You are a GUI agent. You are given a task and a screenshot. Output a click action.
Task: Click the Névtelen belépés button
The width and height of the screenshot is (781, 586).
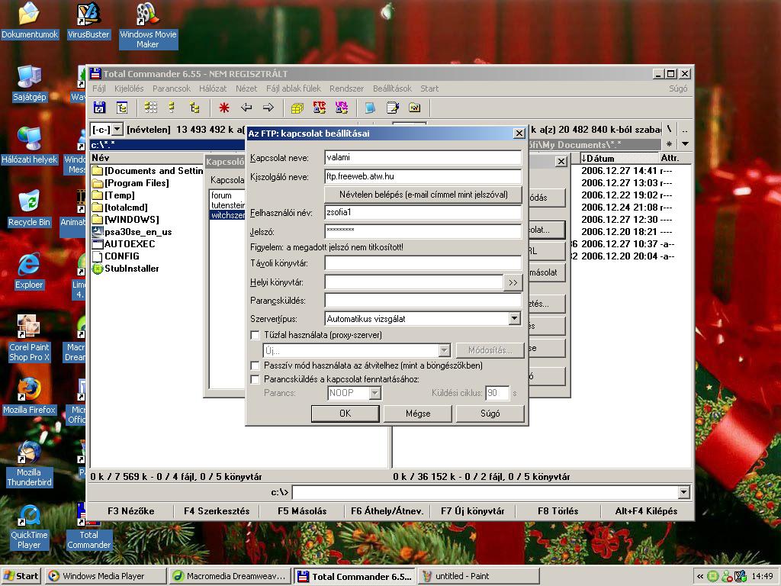423,195
